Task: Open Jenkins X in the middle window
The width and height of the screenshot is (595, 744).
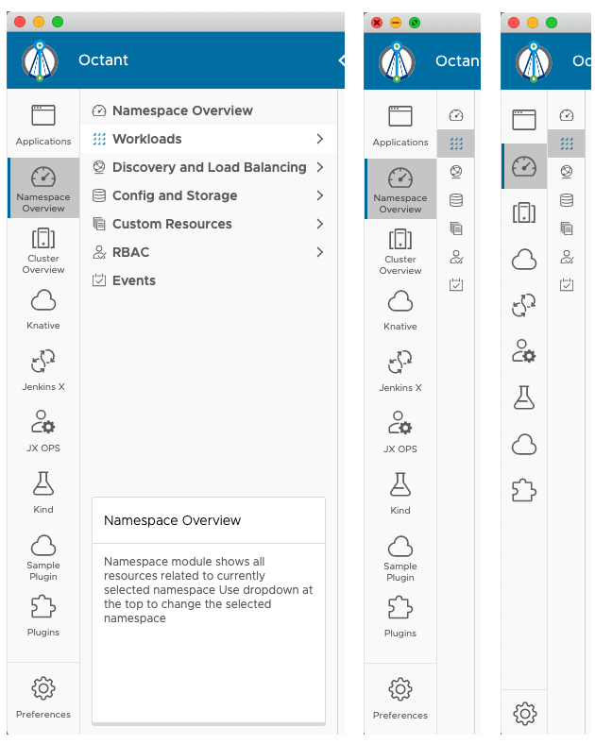Action: pos(400,371)
